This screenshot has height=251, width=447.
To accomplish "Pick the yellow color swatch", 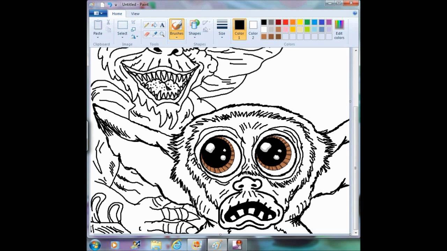I will click(300, 22).
